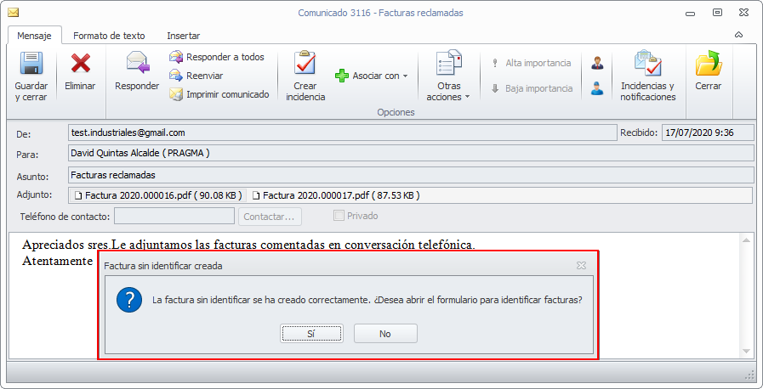Click the Baja importancia arrow icon
The width and height of the screenshot is (763, 389).
coord(495,88)
